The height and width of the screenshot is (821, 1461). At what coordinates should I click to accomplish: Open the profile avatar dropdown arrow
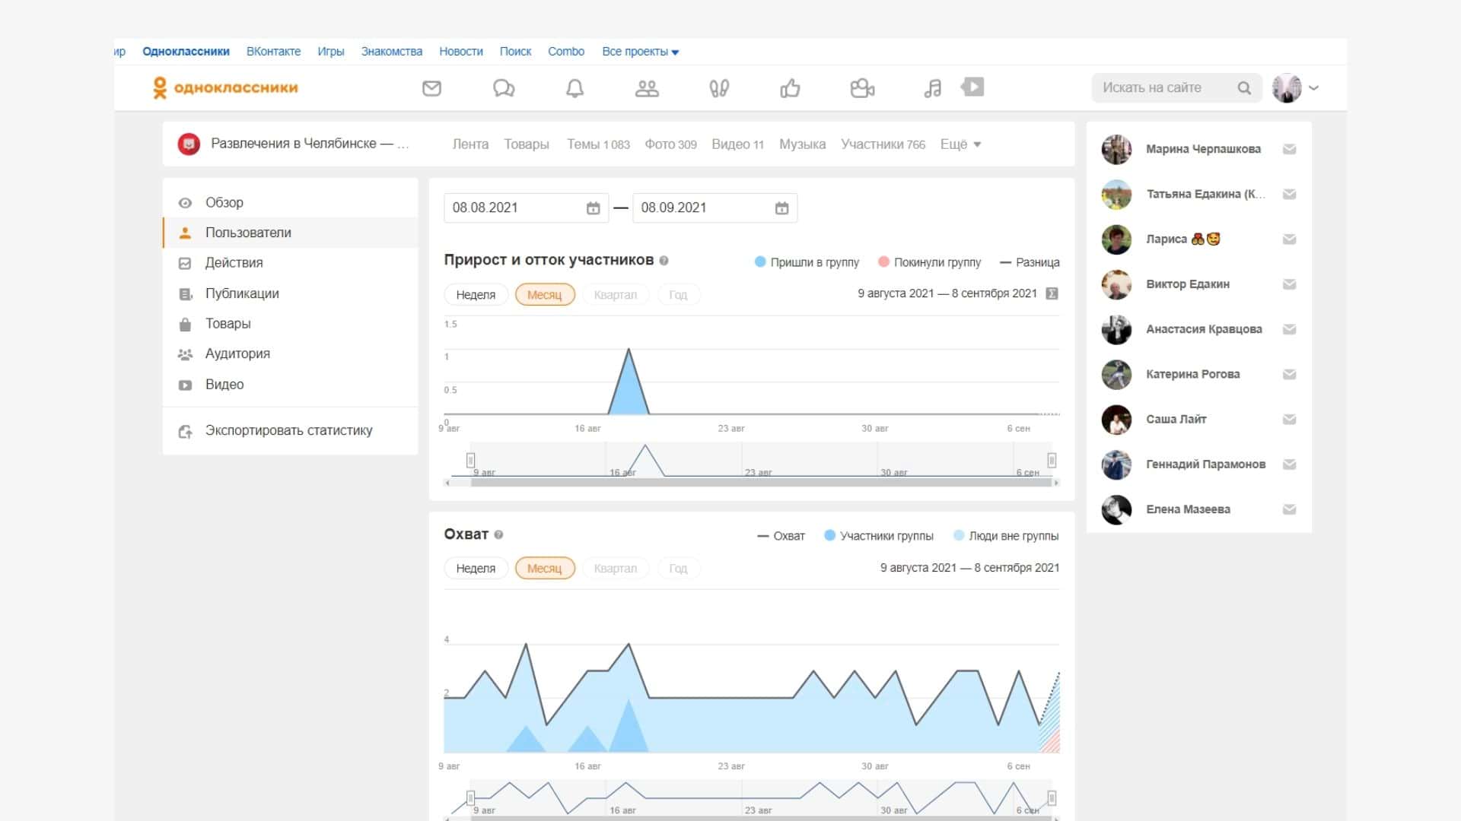click(x=1313, y=88)
